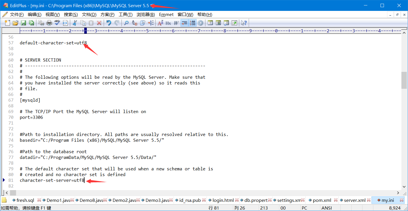Viewport: 408px width, 211px height.
Task: Click the horizontal scrollbar left arrow
Action: (7, 193)
